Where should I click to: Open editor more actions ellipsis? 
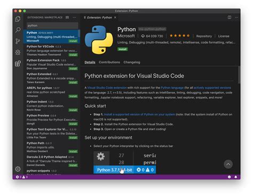point(236,17)
